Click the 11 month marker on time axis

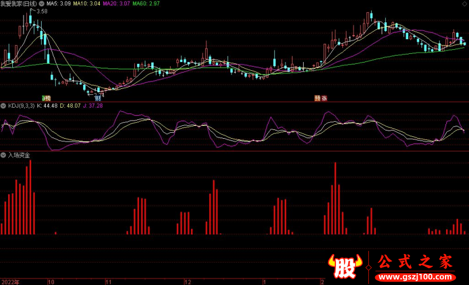pos(108,282)
